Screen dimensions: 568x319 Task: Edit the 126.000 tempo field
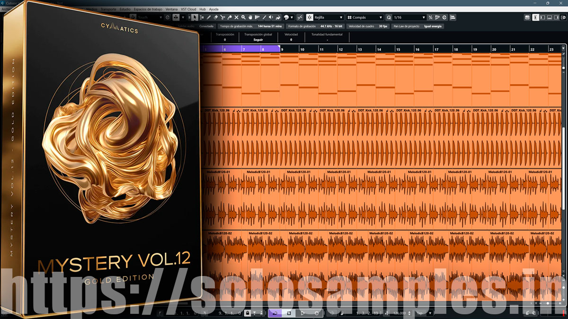pyautogui.click(x=399, y=313)
